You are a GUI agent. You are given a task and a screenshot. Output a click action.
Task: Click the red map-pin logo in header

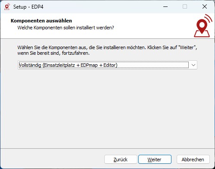pyautogui.click(x=203, y=26)
